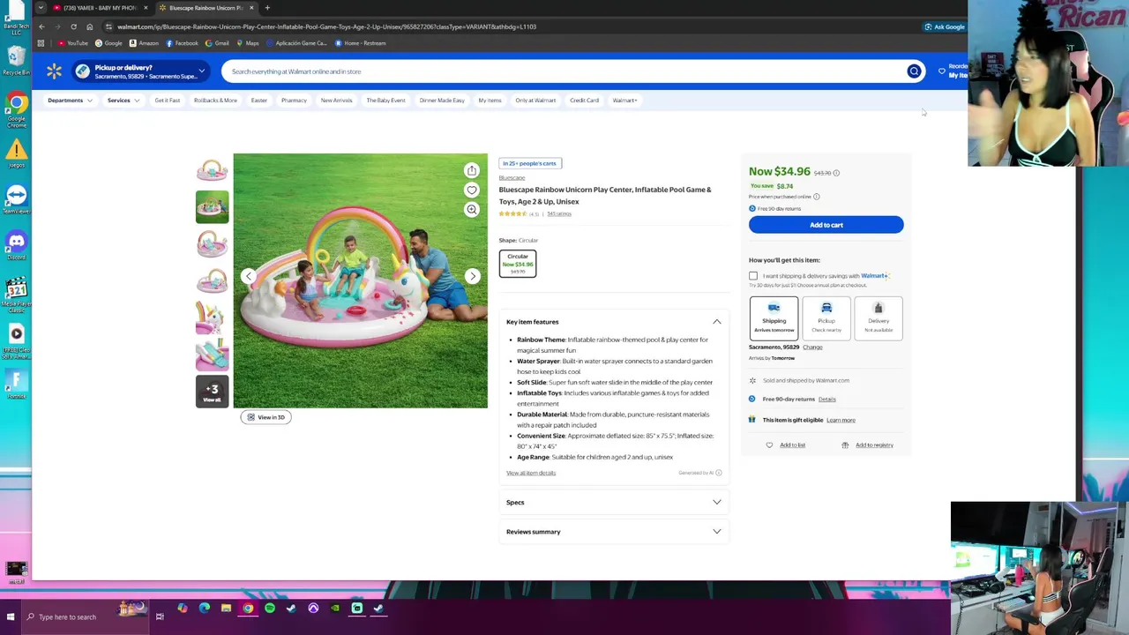Viewport: 1129px width, 635px height.
Task: Open tab search dropdown in Chrome
Action: [x=41, y=8]
